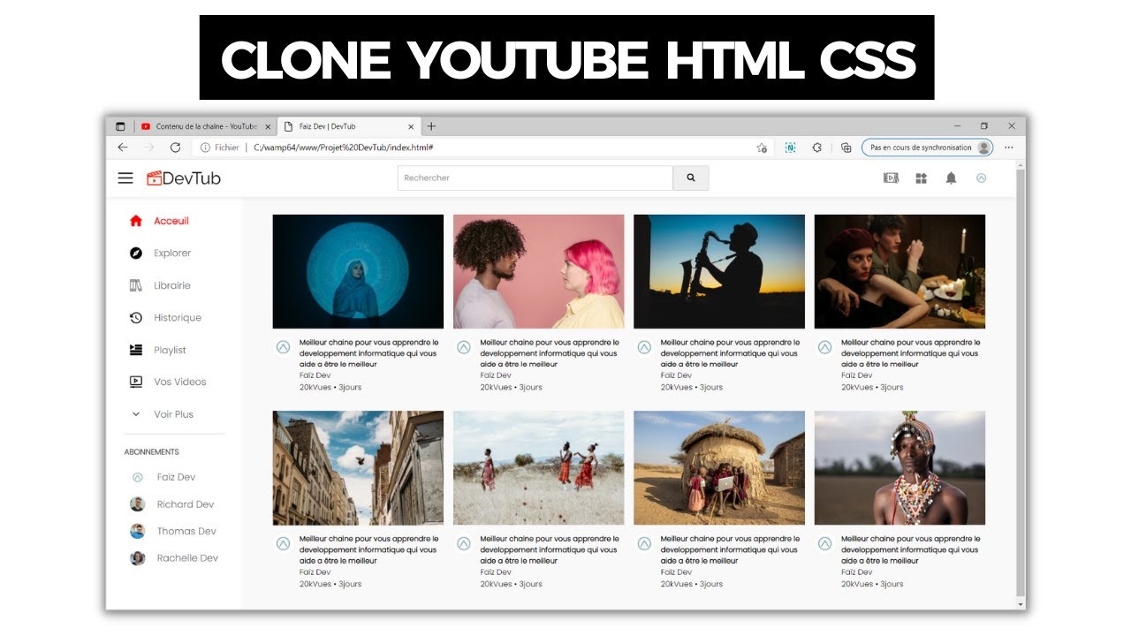
Task: Open the hamburger menu beside the DevTub logo
Action: (125, 178)
